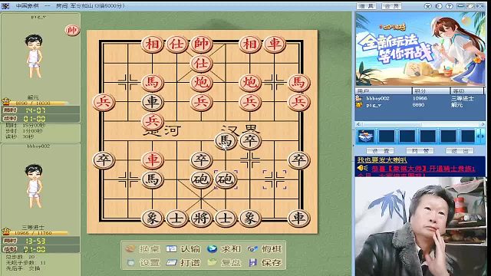Click the 设置 button in right panel
491x276 pixels.
tap(380, 151)
